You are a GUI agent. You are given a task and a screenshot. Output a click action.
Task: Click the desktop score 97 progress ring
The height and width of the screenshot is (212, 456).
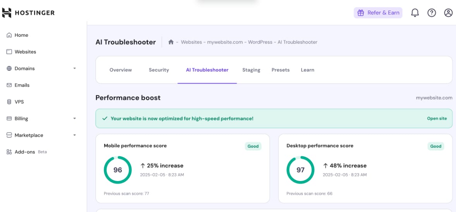click(x=300, y=170)
